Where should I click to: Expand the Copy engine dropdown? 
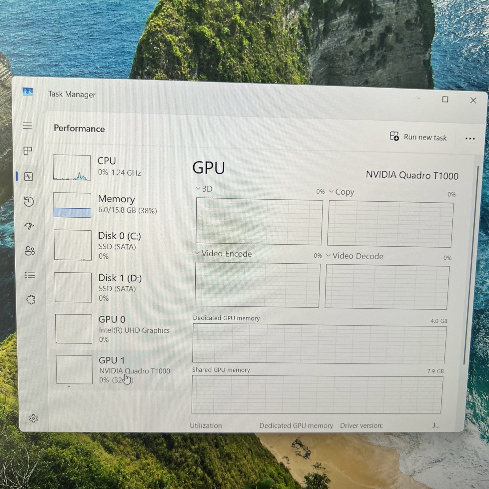331,192
